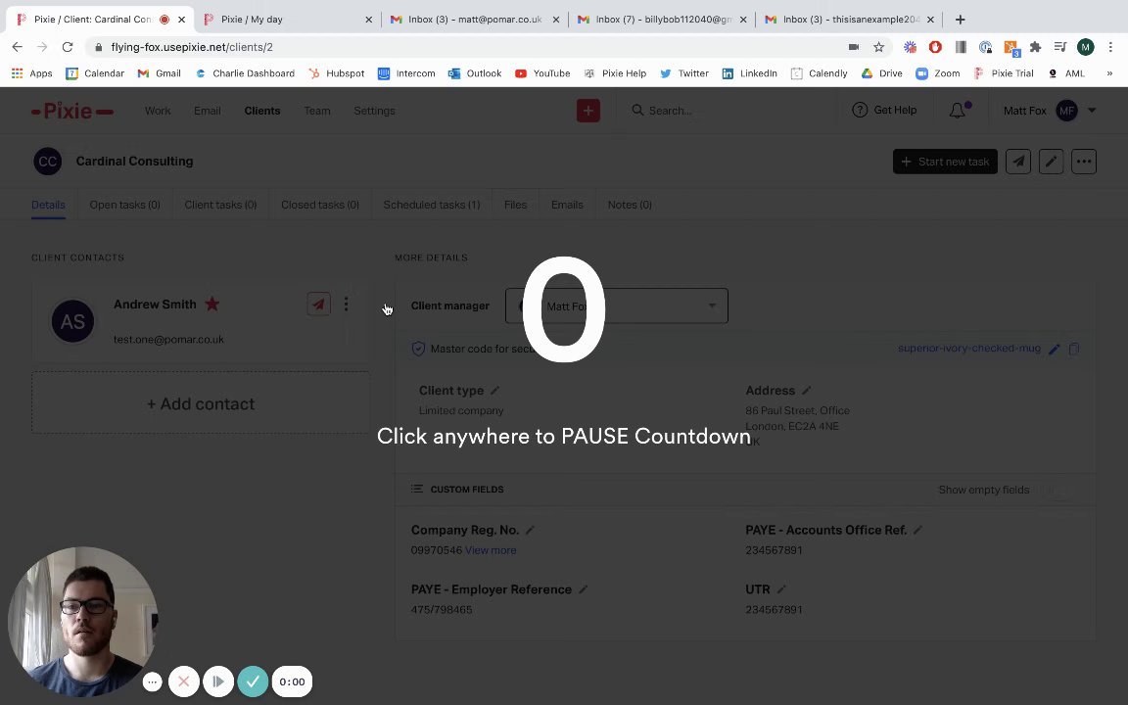The height and width of the screenshot is (705, 1128).
Task: Click the green checkmark finish recording button
Action: click(x=253, y=681)
